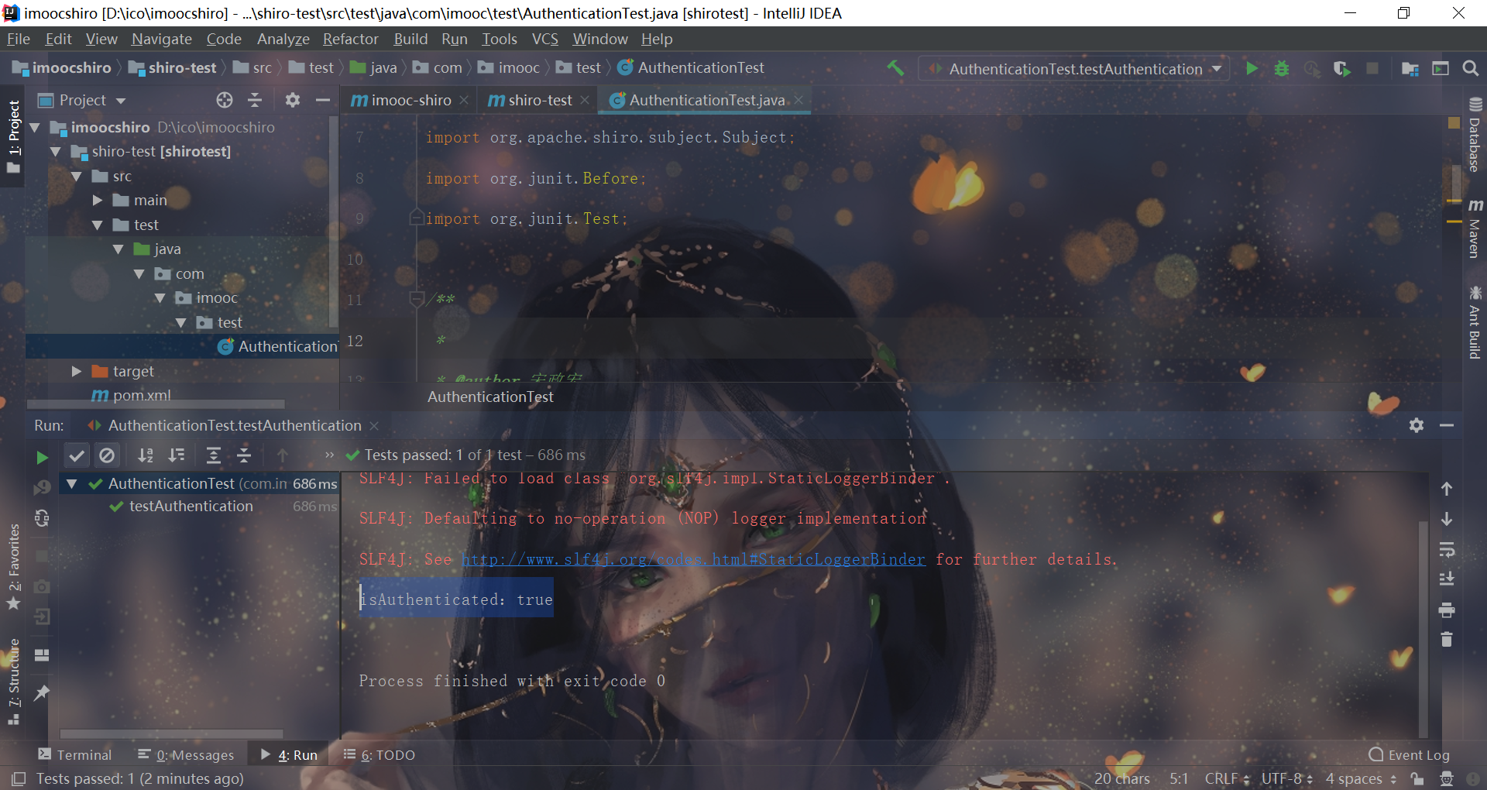Open the CRLF line separator selector

coord(1227,778)
